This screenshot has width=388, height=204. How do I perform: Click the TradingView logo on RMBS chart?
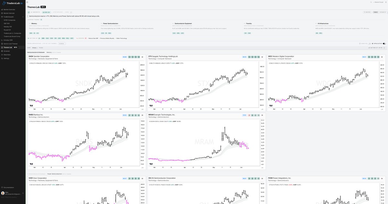point(32,164)
